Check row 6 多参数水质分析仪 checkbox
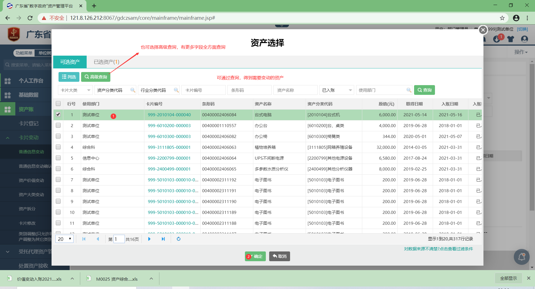The height and width of the screenshot is (289, 535). tap(58, 169)
